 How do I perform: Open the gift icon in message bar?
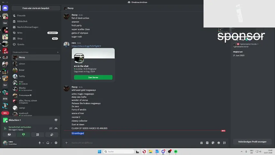(x=201, y=143)
